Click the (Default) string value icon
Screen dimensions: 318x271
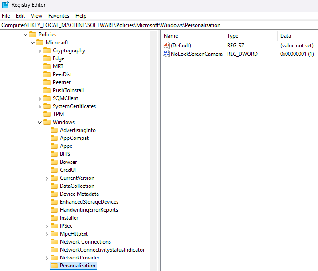click(166, 45)
